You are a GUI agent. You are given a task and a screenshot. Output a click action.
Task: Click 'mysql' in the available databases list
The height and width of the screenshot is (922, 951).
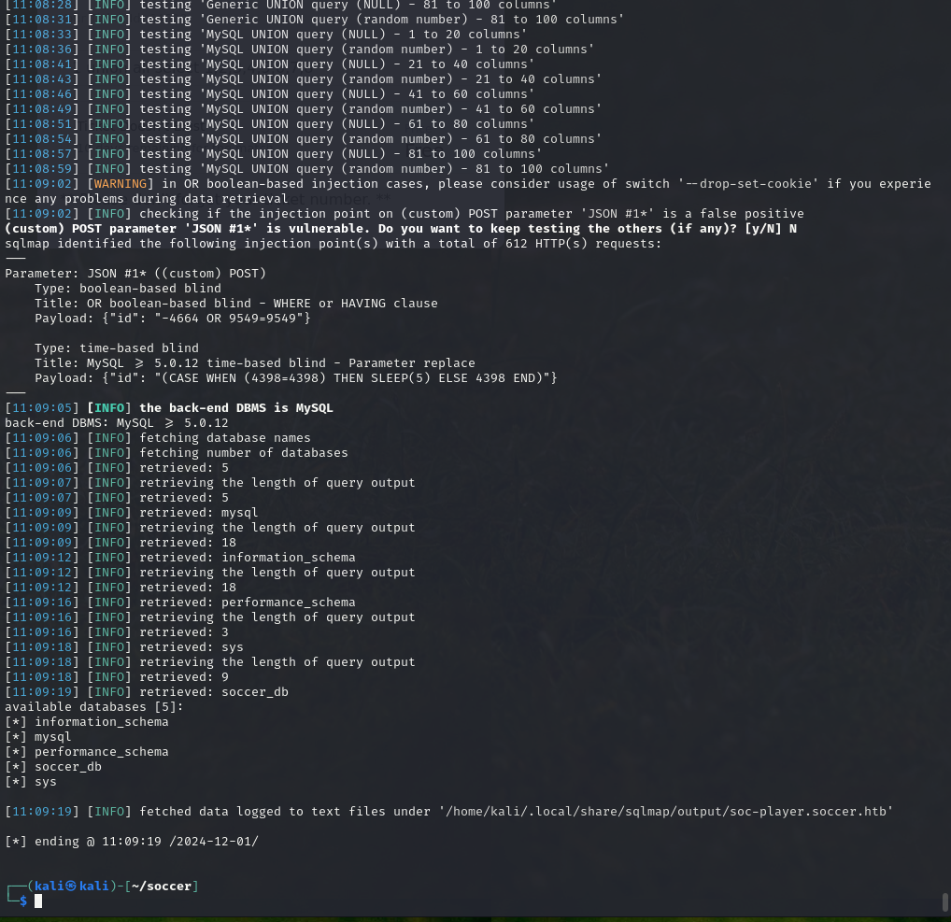coord(52,737)
